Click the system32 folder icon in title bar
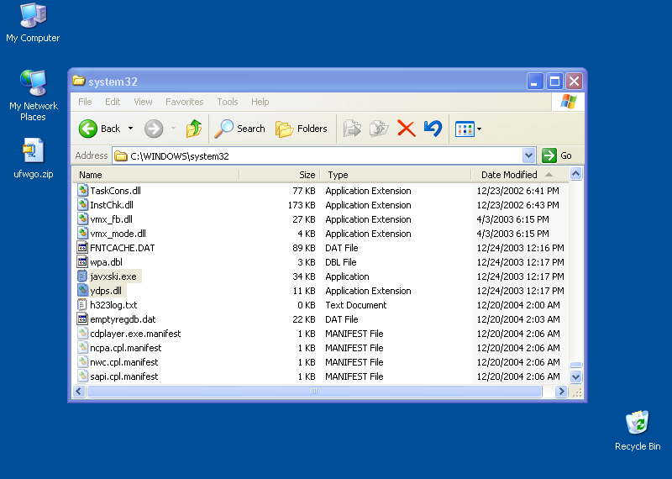Viewport: 672px width, 479px height. point(78,81)
